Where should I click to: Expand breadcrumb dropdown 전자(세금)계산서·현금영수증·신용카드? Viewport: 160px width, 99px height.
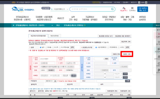(x=52, y=25)
